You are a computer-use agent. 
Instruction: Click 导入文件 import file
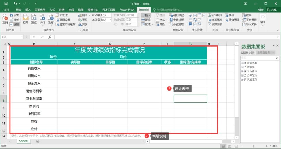250,24
